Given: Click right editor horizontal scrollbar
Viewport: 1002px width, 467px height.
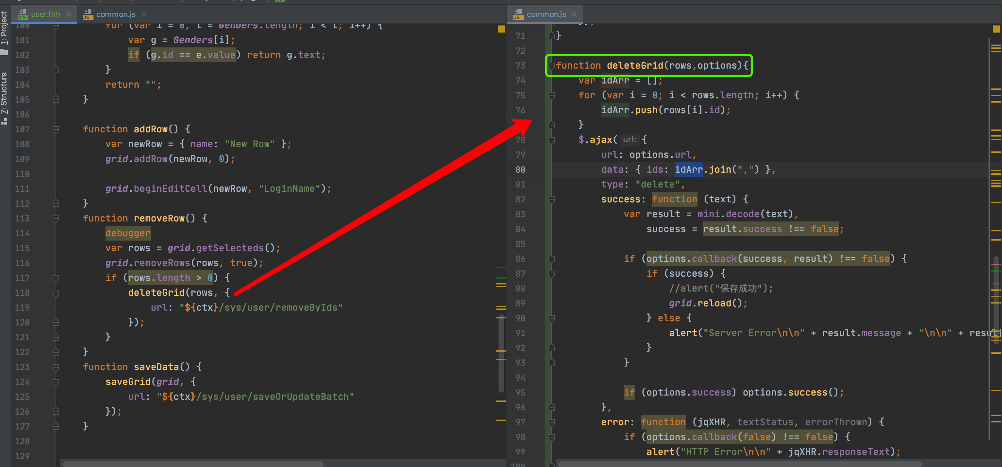Looking at the screenshot, I should point(740,463).
